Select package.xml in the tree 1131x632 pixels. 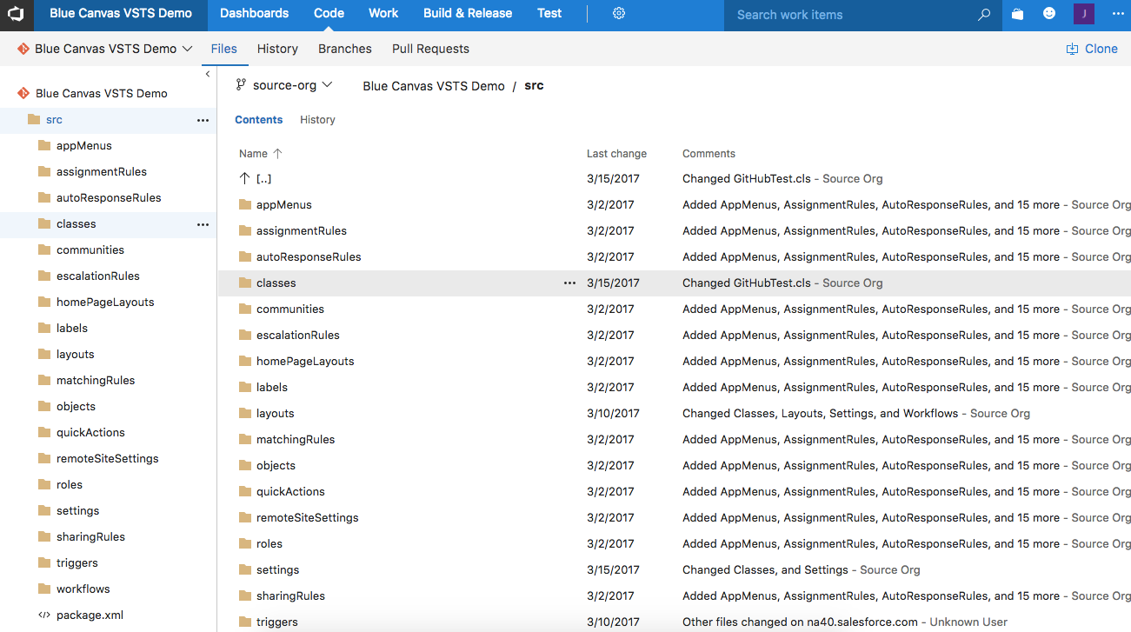(90, 615)
